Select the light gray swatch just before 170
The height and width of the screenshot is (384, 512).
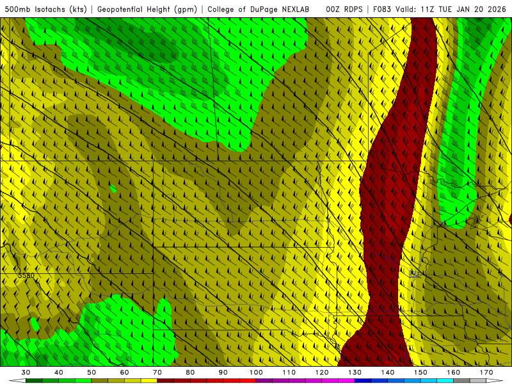[x=478, y=381]
